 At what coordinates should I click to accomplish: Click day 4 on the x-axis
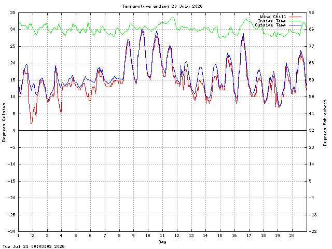point(61,236)
